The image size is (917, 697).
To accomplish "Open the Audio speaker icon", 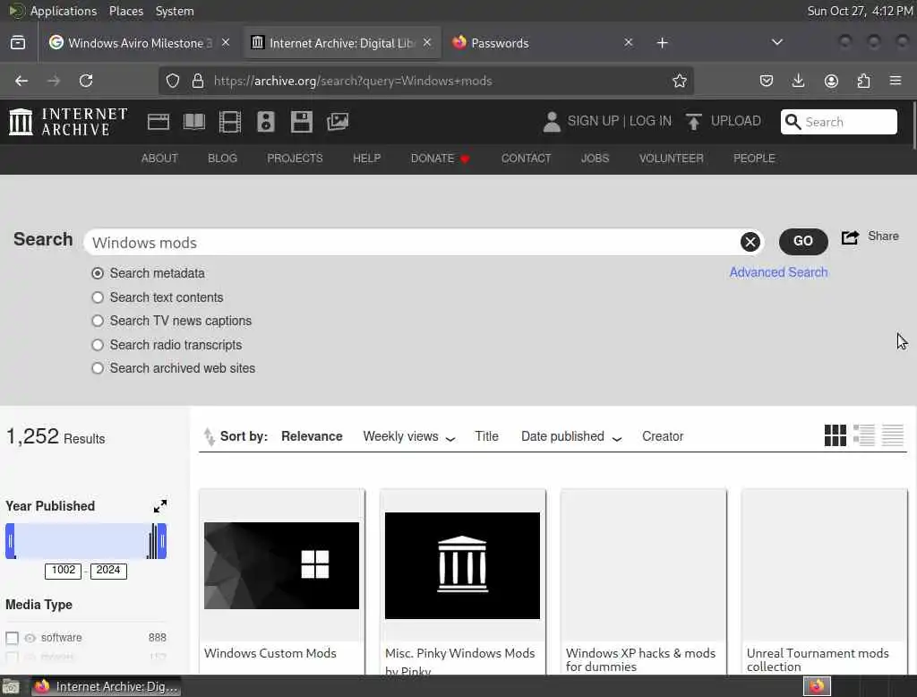I will 265,122.
